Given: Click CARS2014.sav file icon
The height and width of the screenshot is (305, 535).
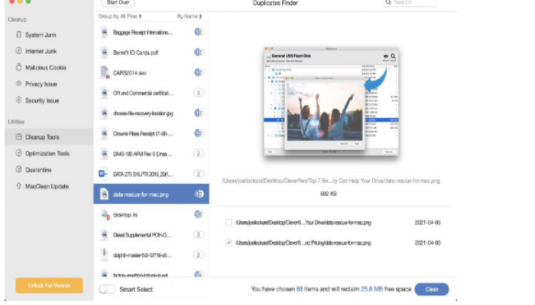Looking at the screenshot, I should [105, 72].
